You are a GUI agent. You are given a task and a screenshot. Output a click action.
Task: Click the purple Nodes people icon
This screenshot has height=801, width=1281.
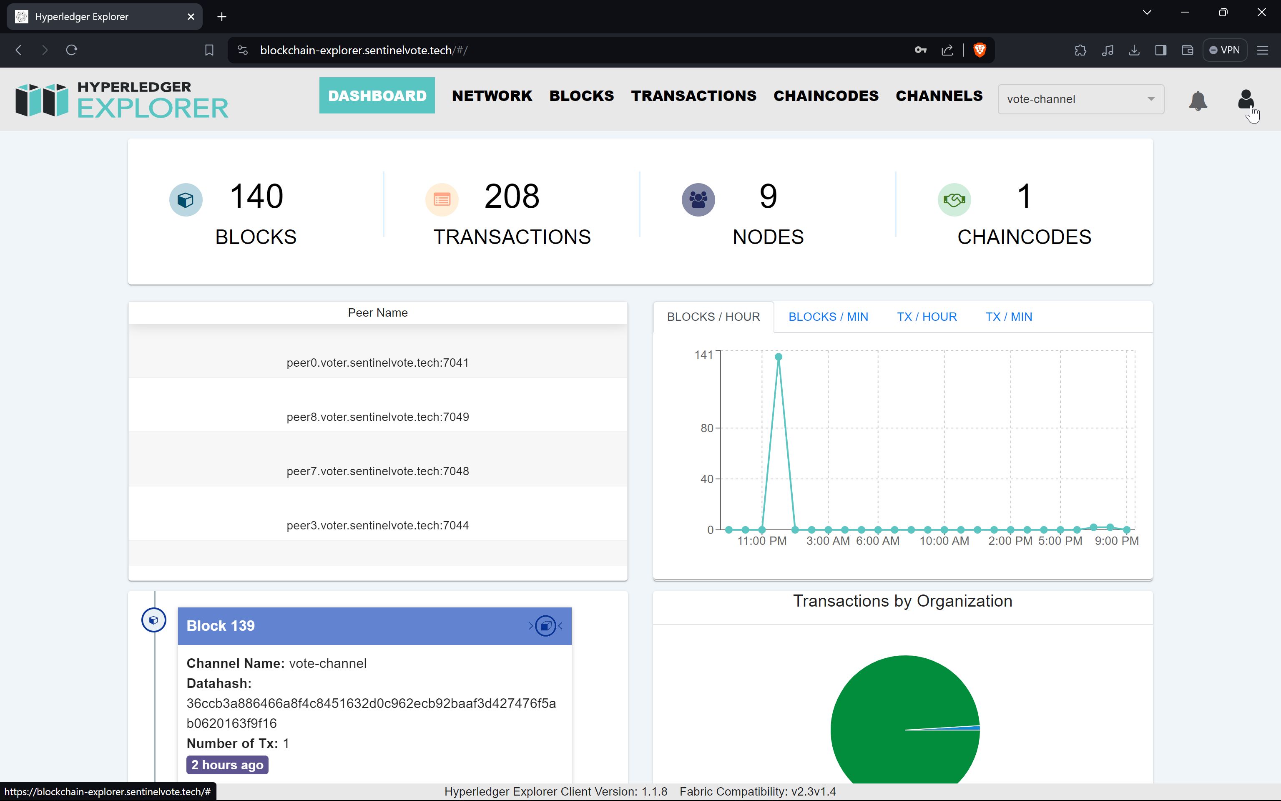[698, 200]
